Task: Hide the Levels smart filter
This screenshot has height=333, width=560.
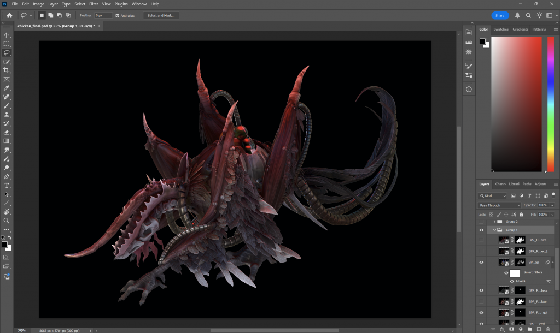Action: [512, 281]
